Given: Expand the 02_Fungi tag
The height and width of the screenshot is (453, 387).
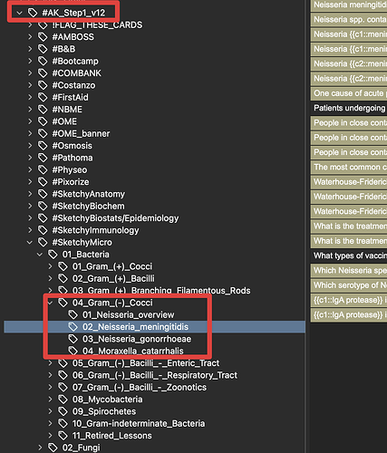Looking at the screenshot, I should coord(40,448).
